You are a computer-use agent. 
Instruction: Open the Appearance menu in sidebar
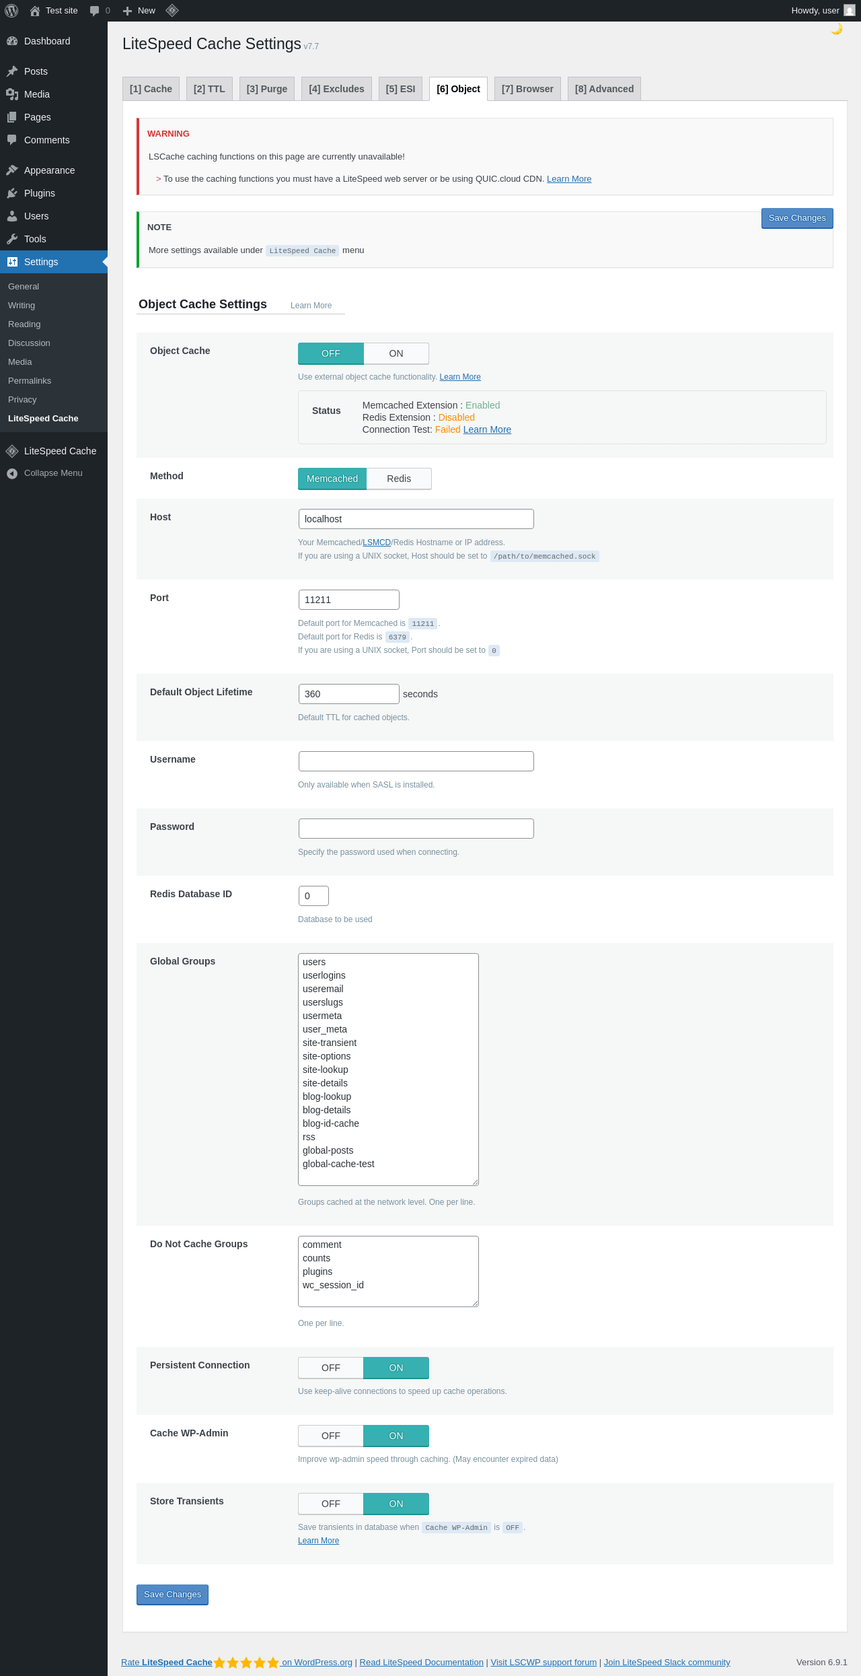point(49,170)
